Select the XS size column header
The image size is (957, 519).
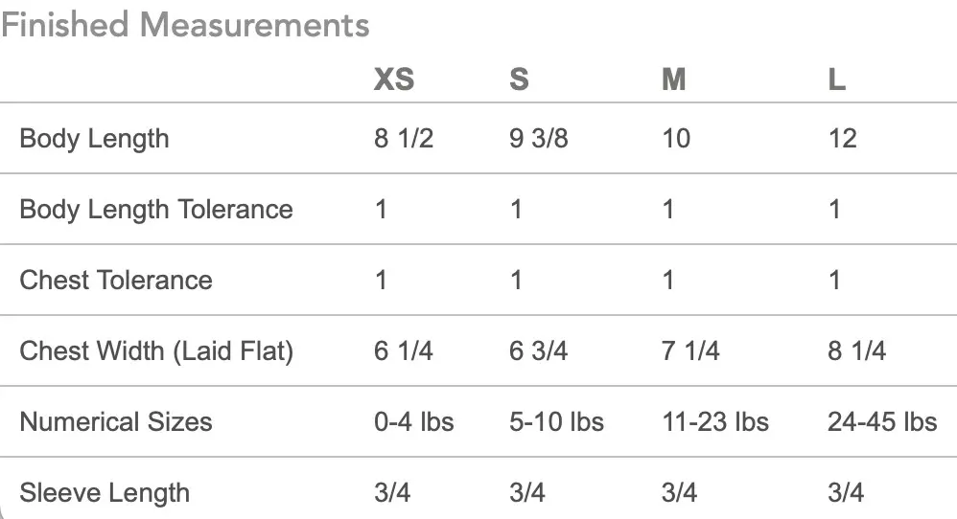[x=394, y=79]
